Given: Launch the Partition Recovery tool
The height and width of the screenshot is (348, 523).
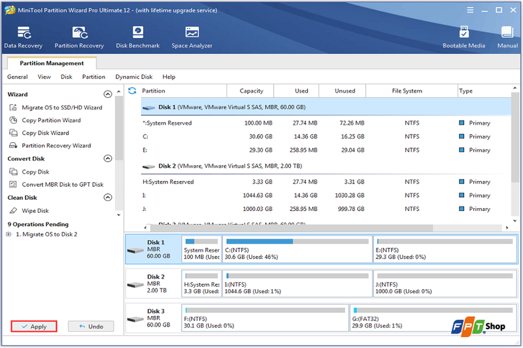Looking at the screenshot, I should 79,37.
